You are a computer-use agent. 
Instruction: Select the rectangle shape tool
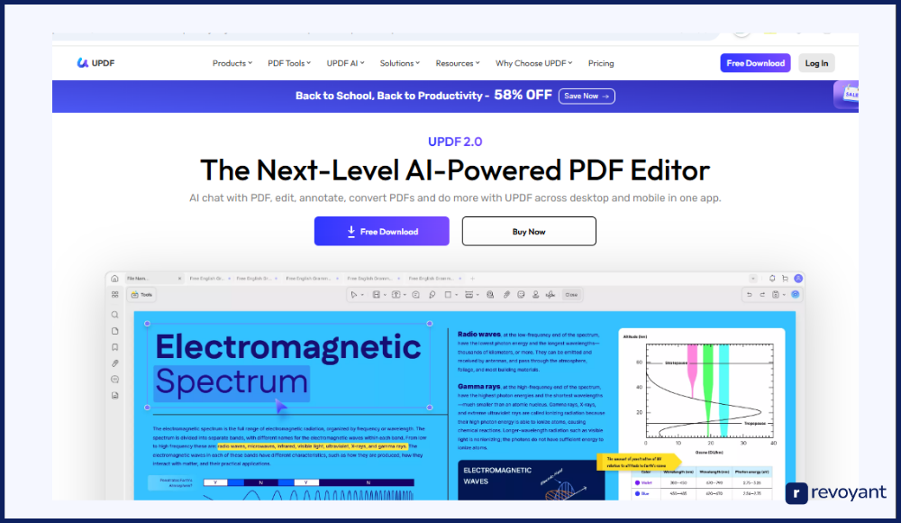pos(448,295)
